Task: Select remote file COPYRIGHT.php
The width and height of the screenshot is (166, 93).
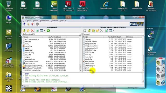Action: (x=91, y=50)
